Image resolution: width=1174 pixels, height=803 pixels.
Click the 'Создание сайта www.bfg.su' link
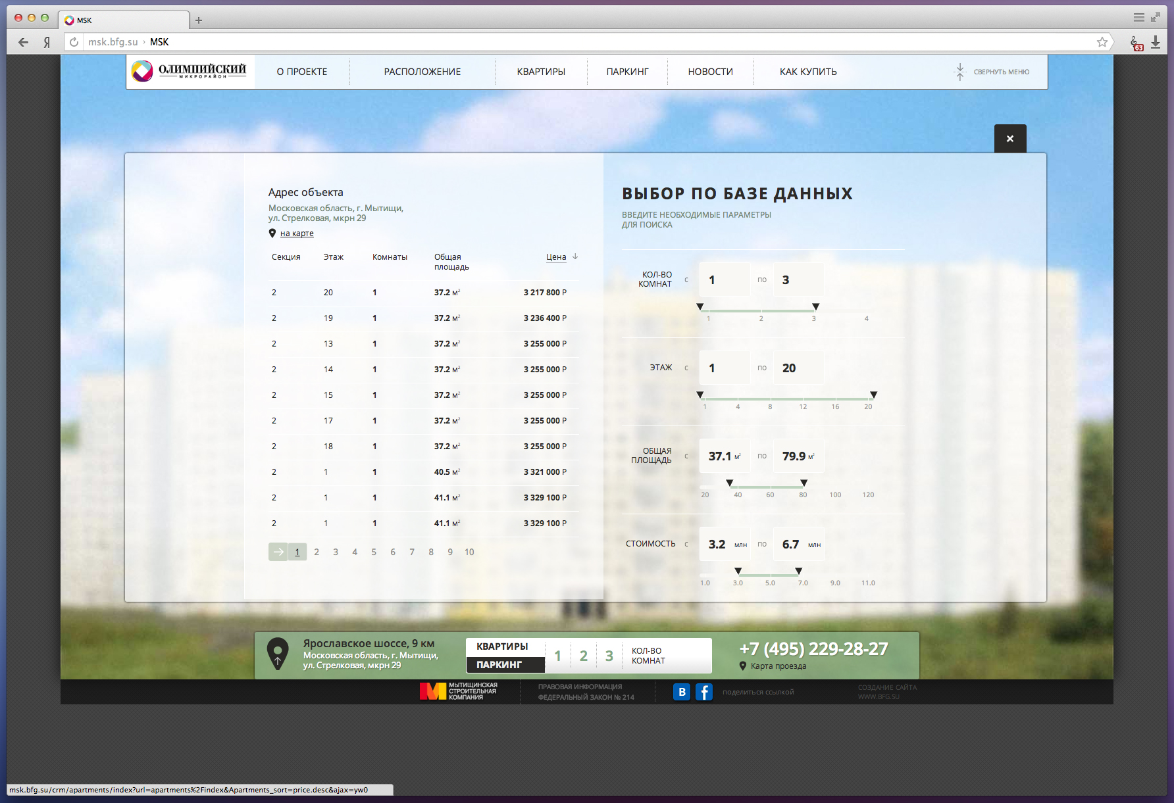click(x=887, y=692)
